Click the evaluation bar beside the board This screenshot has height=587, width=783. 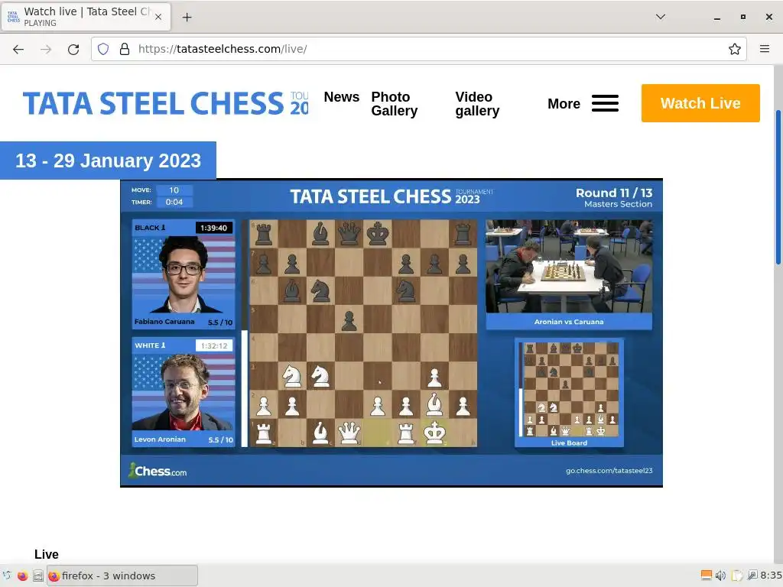coord(245,333)
